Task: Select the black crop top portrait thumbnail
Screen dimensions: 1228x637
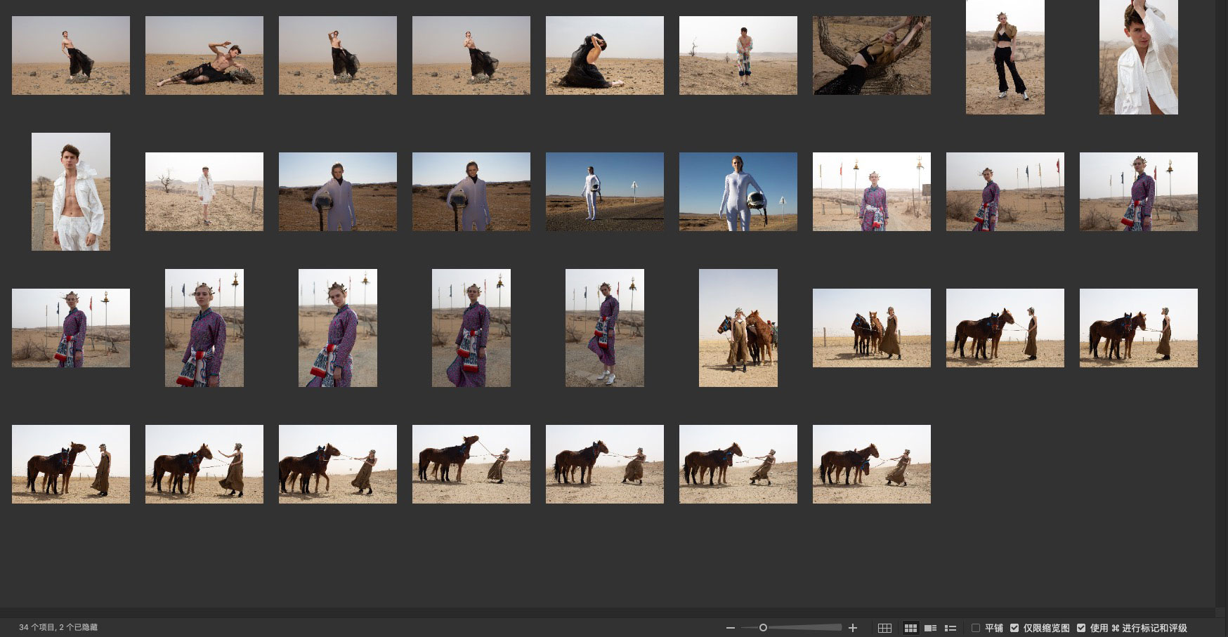Action: (1005, 57)
